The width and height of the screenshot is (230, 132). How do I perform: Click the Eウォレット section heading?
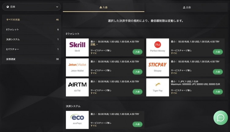[73, 34]
